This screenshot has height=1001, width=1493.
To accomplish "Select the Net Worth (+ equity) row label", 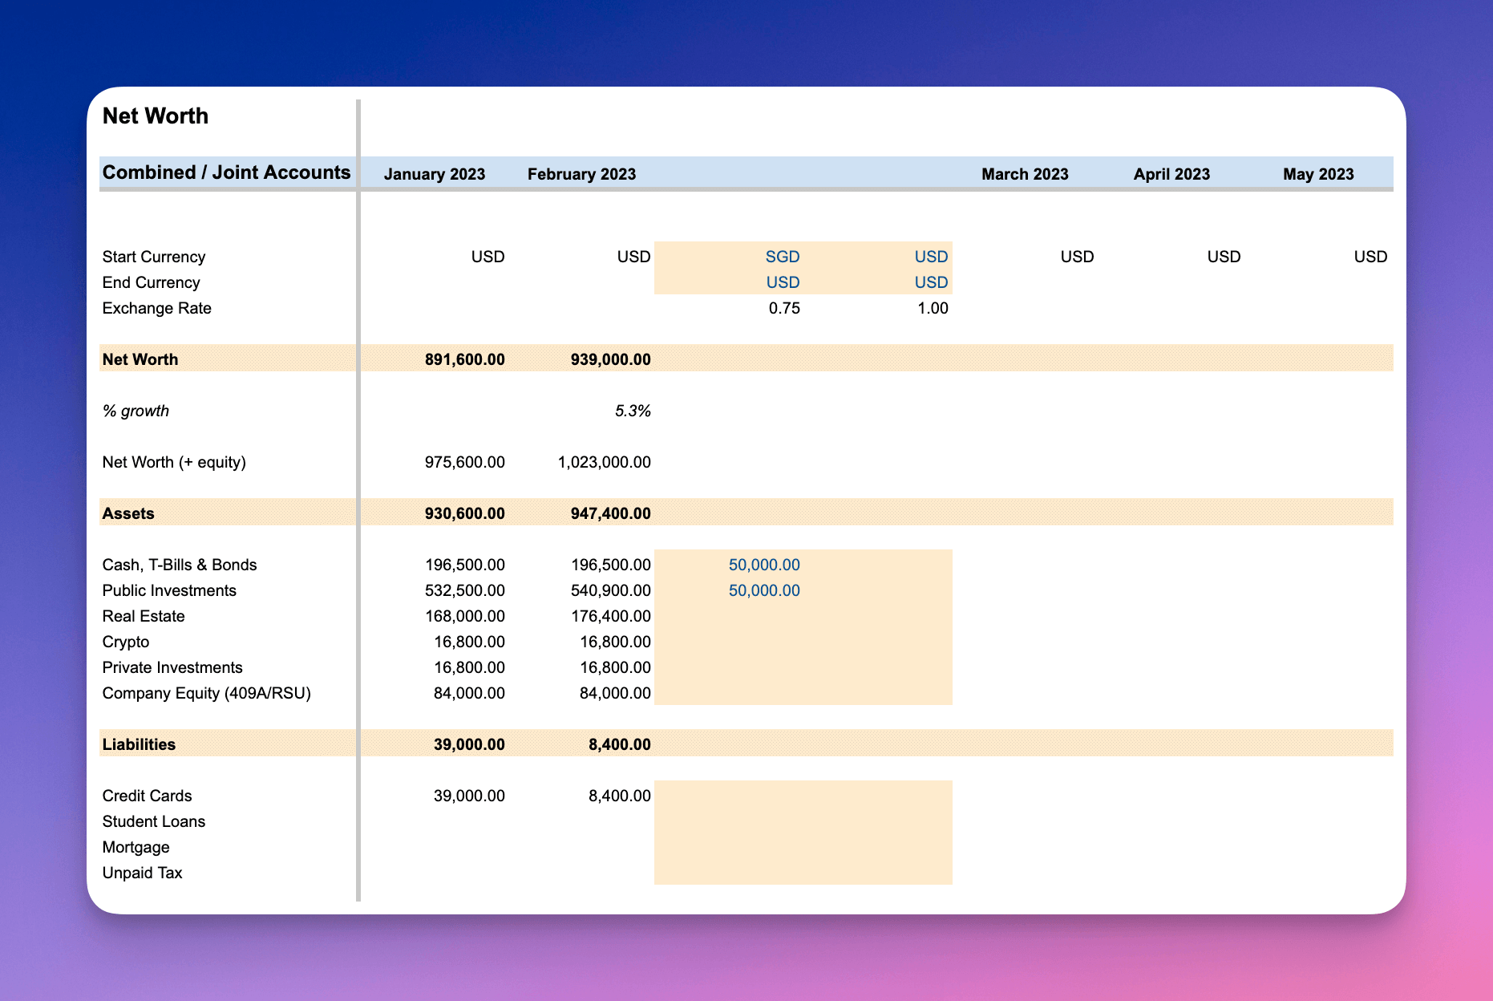I will click(174, 462).
